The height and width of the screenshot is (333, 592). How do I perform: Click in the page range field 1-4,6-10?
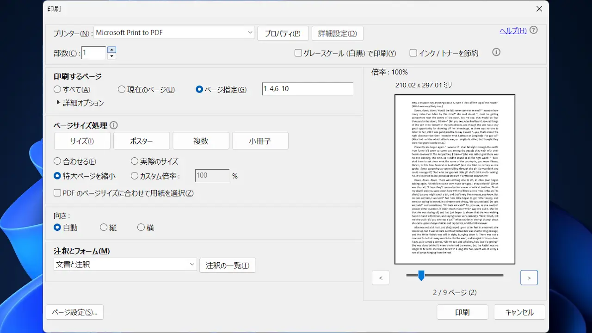tap(308, 89)
